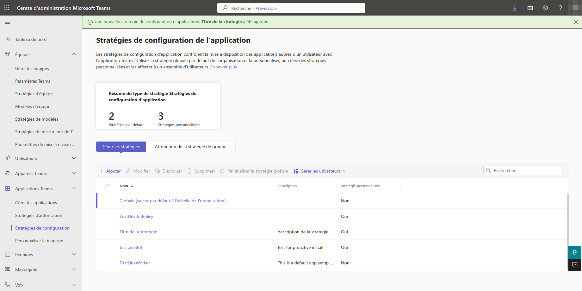
Task: Toggle the select-all checkmark in table header
Action: [x=107, y=186]
